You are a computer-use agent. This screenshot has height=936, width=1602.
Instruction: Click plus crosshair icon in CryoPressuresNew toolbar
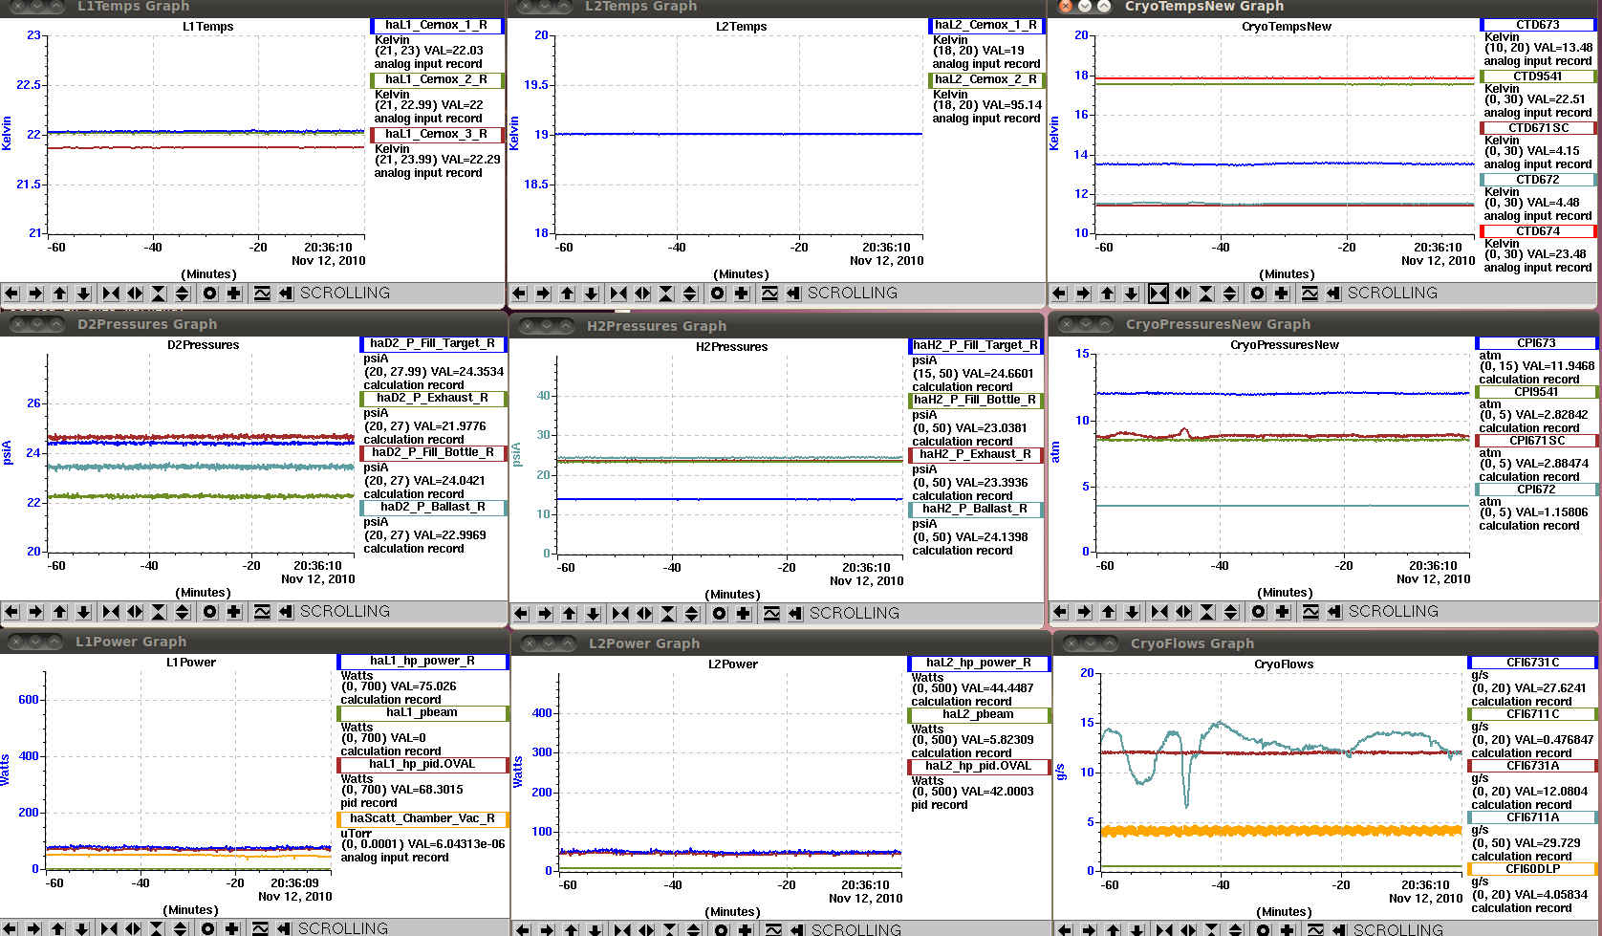point(1283,612)
